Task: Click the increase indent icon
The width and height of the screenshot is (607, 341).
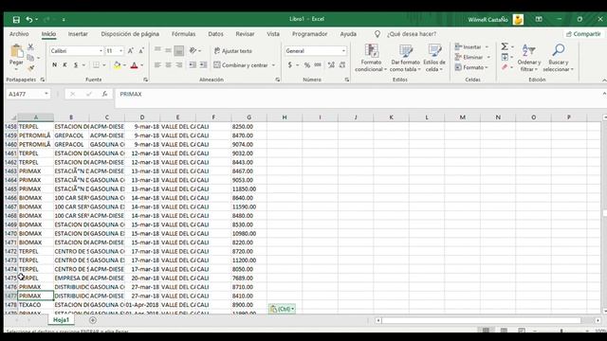Action: (x=203, y=65)
